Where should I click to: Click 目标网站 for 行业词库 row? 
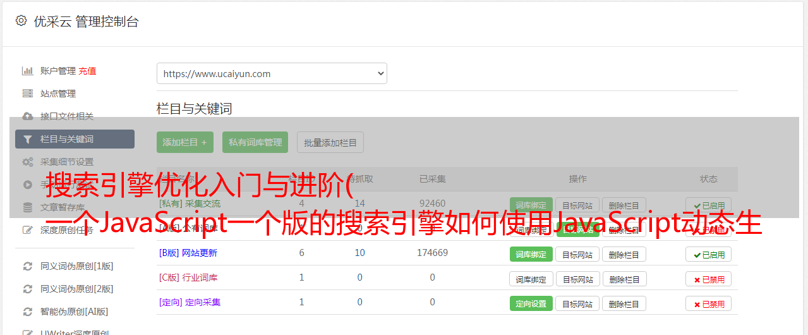577,279
